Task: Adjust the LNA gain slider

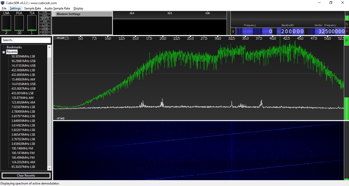Action: [x=6, y=23]
